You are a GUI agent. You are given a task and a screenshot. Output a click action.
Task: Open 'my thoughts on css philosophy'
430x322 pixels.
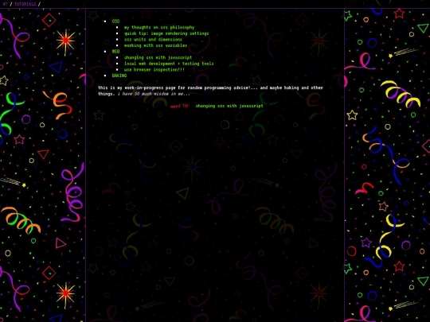coord(159,27)
